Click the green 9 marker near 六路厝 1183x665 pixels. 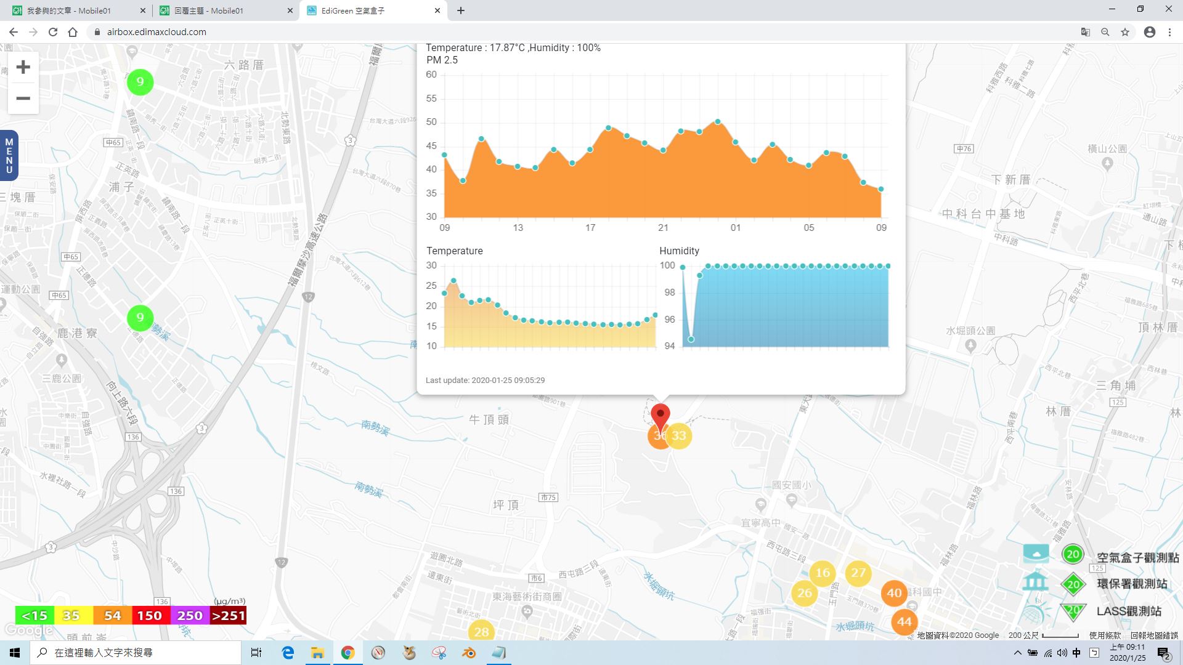(x=140, y=82)
